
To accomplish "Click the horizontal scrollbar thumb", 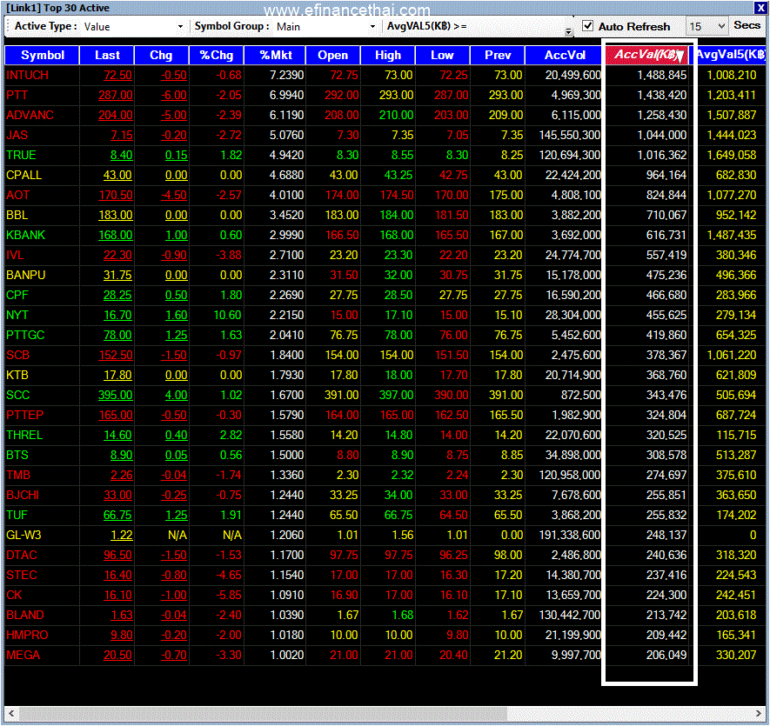I will pyautogui.click(x=263, y=713).
